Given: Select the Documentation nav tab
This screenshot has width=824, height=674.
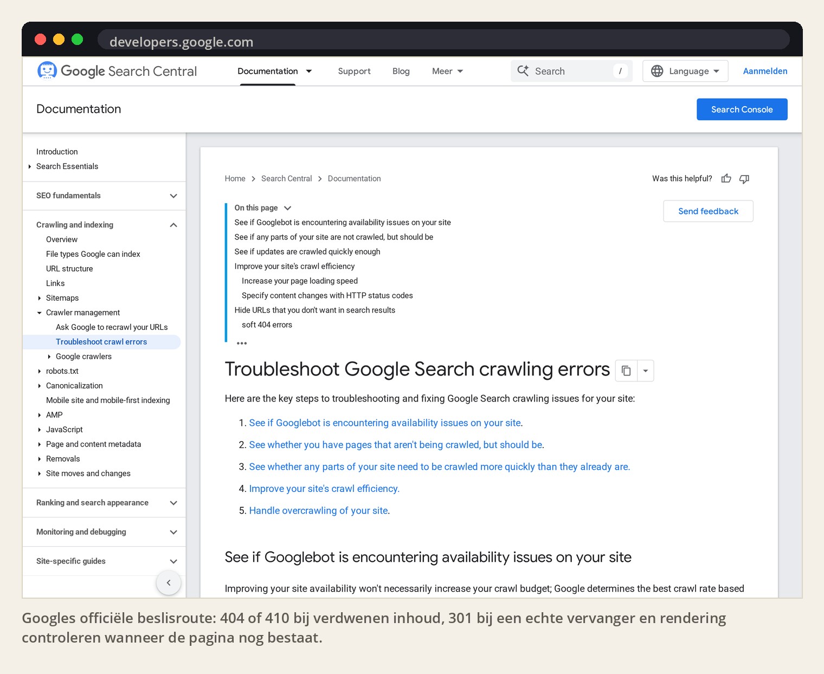Looking at the screenshot, I should coord(268,71).
